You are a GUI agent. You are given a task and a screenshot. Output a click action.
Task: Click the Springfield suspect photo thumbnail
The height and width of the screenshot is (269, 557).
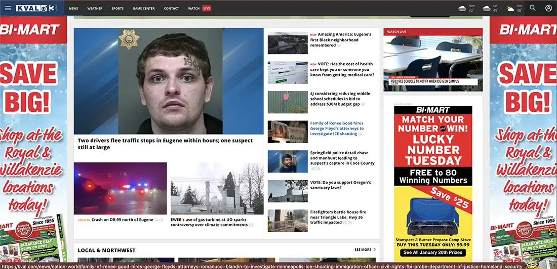coord(288,161)
